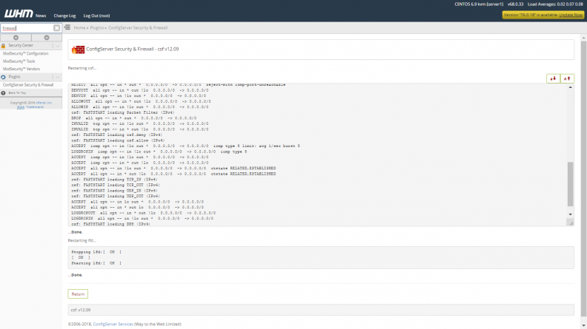Open the cPanel, Inc. copyright link
This screenshot has height=329, width=587.
44,103
